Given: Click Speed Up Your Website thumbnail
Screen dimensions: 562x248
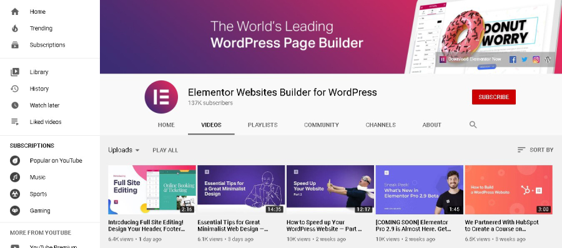Looking at the screenshot, I should coord(330,189).
